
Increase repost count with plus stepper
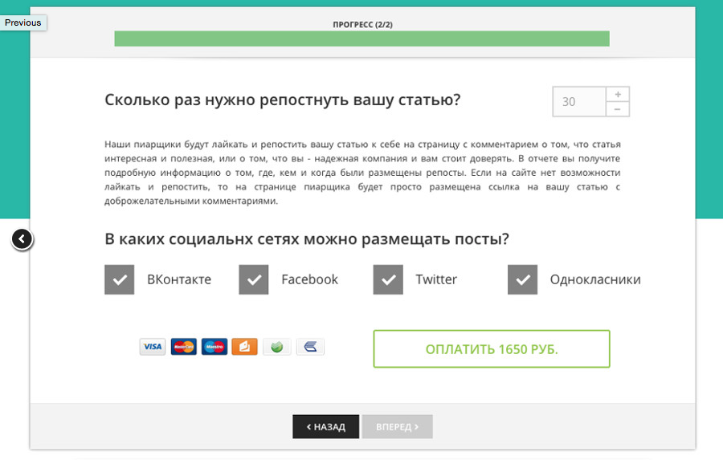pos(617,94)
